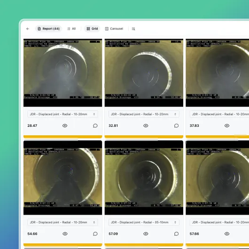
Task: Open the Report (44) tab
Action: point(48,29)
